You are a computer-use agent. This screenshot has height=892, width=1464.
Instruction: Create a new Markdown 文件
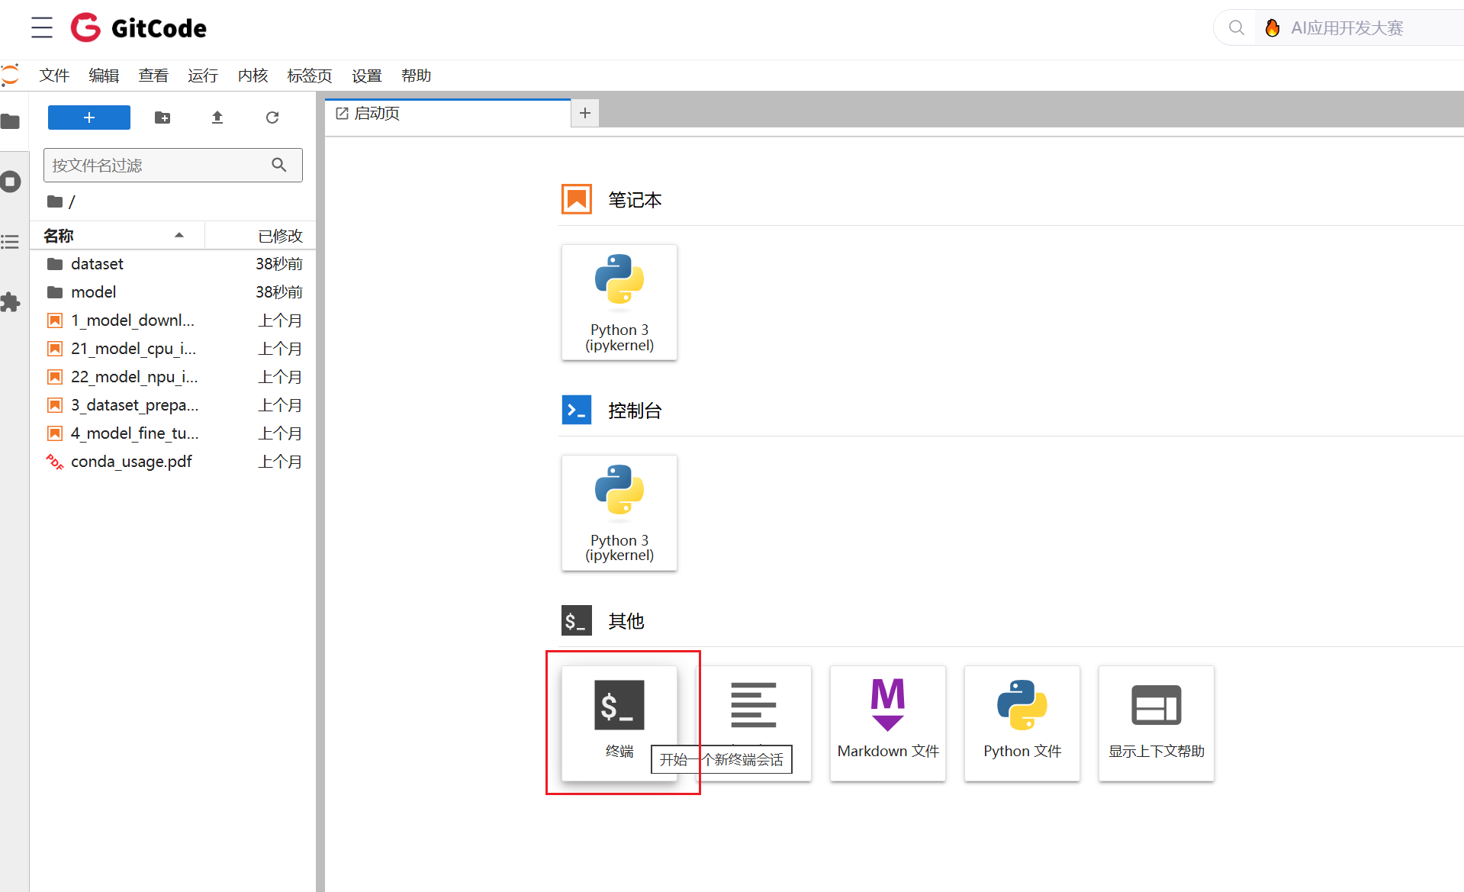coord(888,723)
